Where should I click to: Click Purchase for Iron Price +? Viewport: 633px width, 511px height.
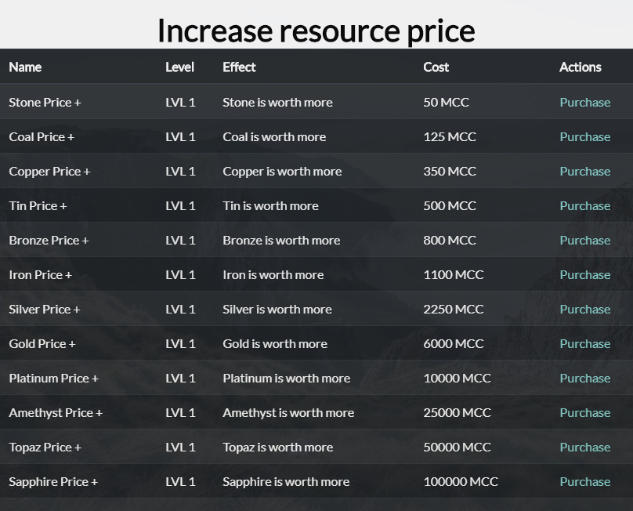click(x=585, y=274)
